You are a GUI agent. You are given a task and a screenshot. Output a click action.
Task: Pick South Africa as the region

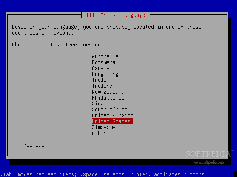(x=110, y=110)
